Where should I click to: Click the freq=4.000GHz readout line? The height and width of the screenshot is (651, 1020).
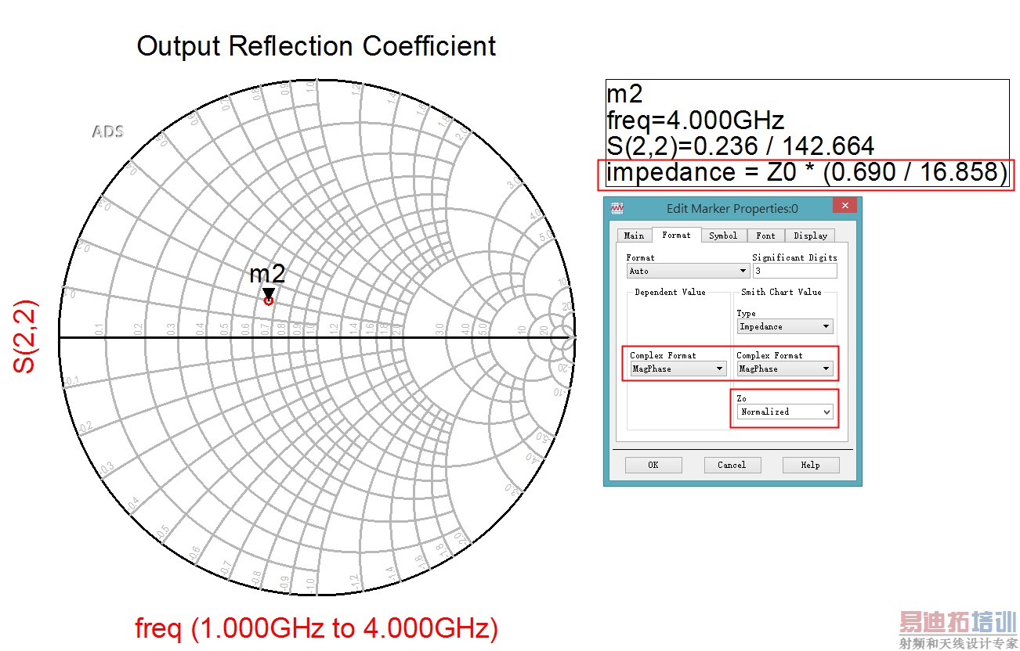click(x=696, y=120)
